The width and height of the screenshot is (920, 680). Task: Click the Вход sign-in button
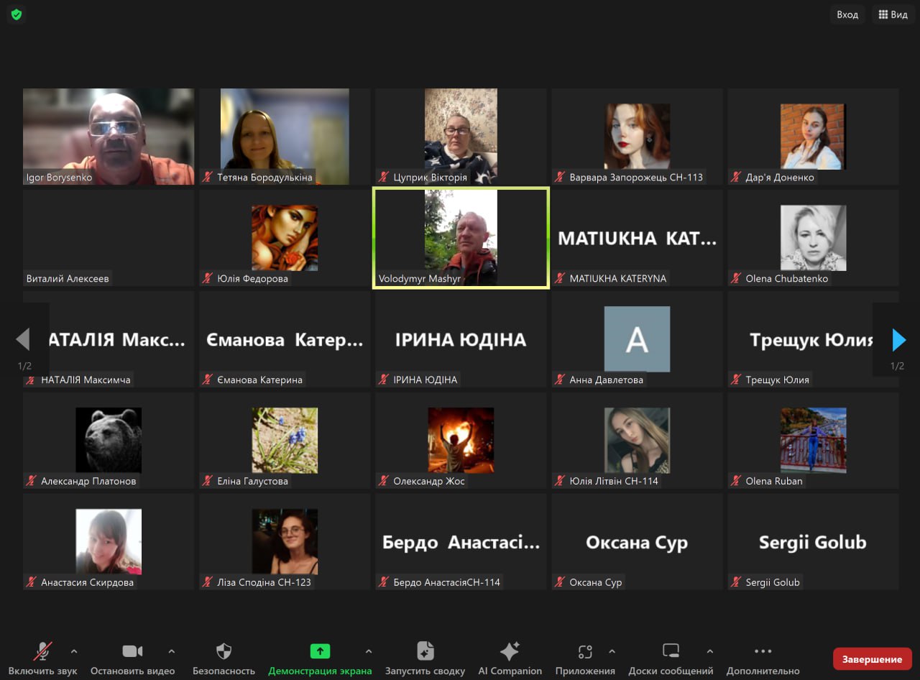[x=847, y=14]
